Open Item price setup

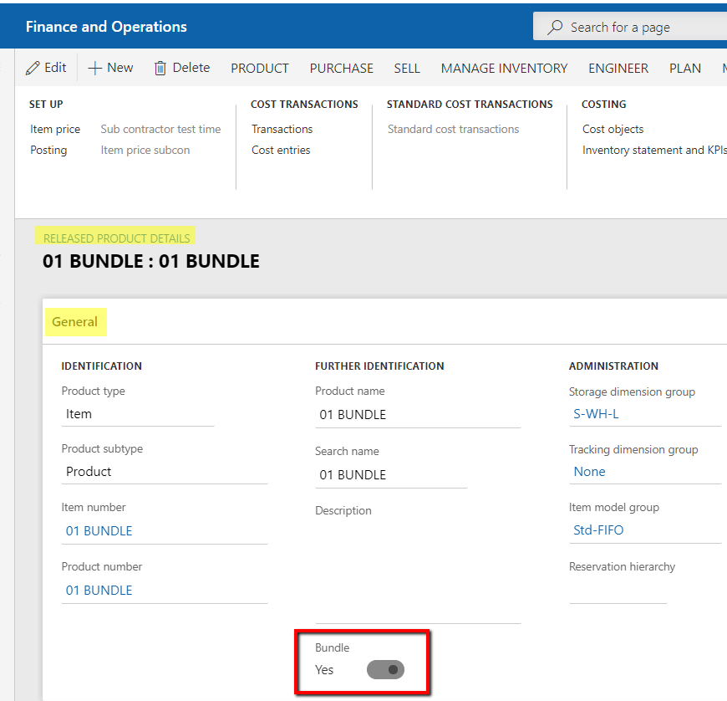55,129
